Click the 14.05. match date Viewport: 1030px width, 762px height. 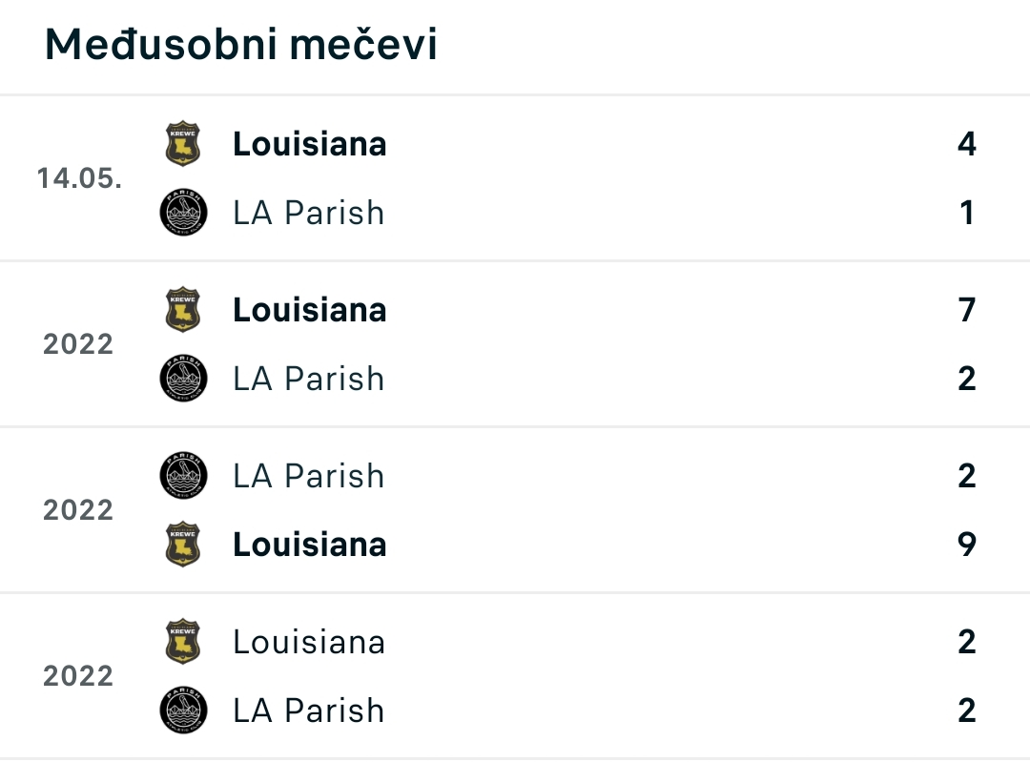click(x=79, y=178)
